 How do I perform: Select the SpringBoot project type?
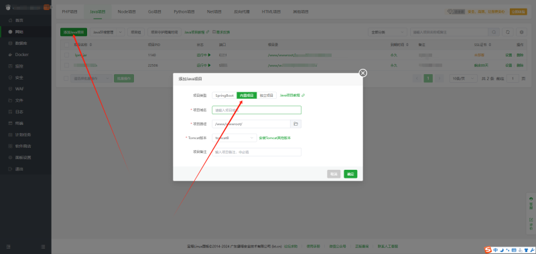pos(224,96)
